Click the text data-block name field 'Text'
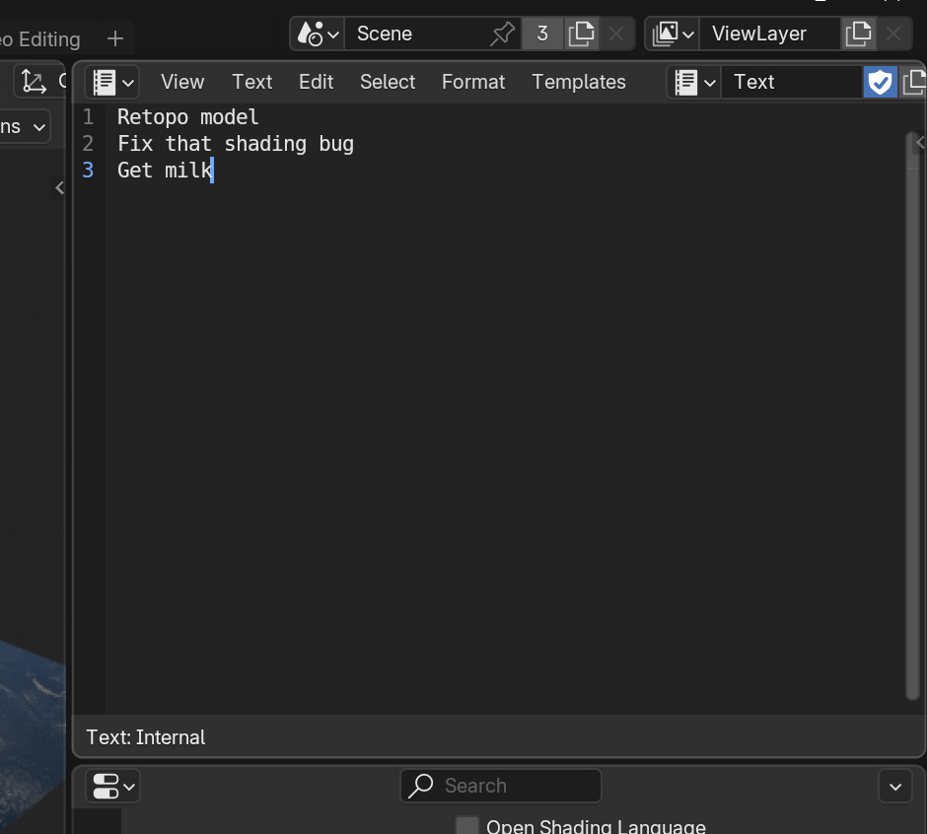 click(792, 82)
